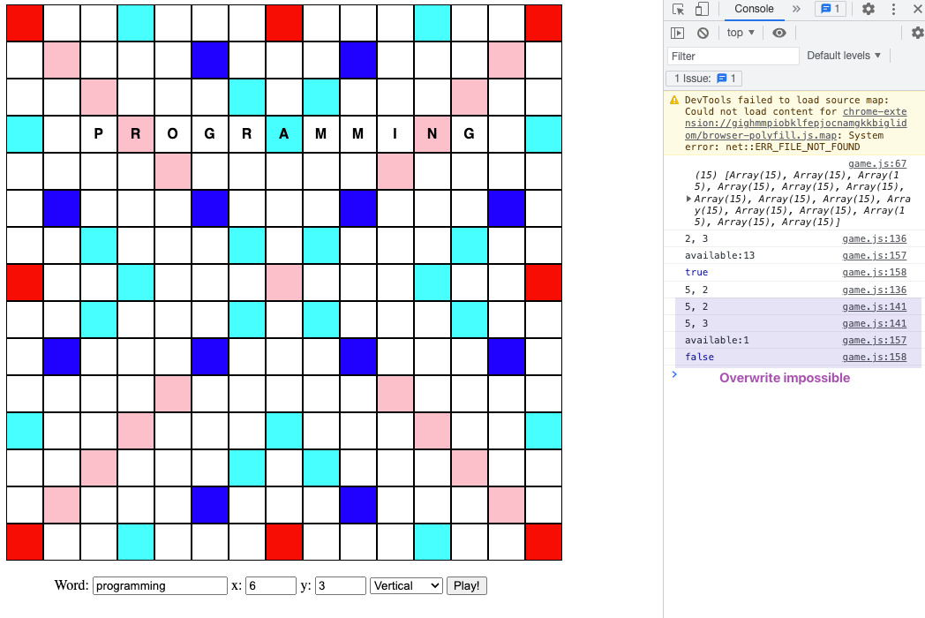Viewport: 925px width, 618px height.
Task: Open the Default levels dropdown
Action: (844, 56)
